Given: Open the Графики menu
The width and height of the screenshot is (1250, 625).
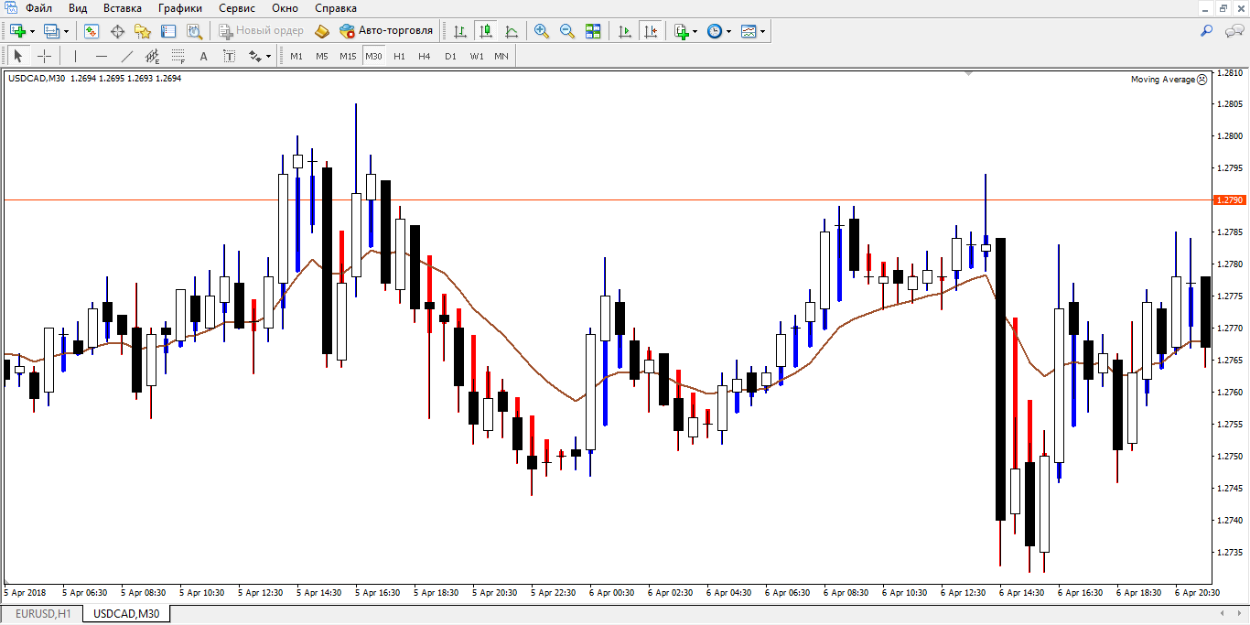Looking at the screenshot, I should point(179,8).
